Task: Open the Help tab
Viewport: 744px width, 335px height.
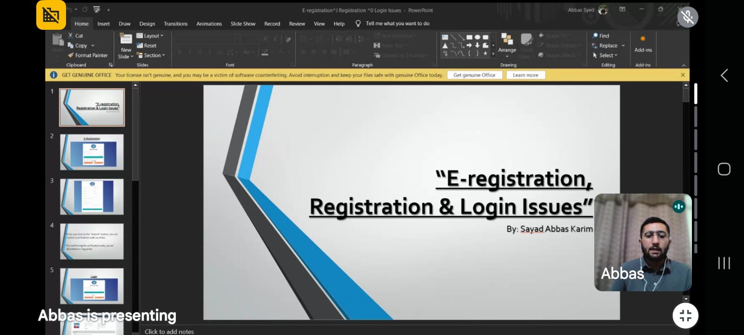Action: (x=339, y=24)
